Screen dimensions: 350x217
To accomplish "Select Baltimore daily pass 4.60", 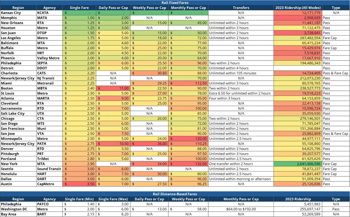I will click(113, 43).
